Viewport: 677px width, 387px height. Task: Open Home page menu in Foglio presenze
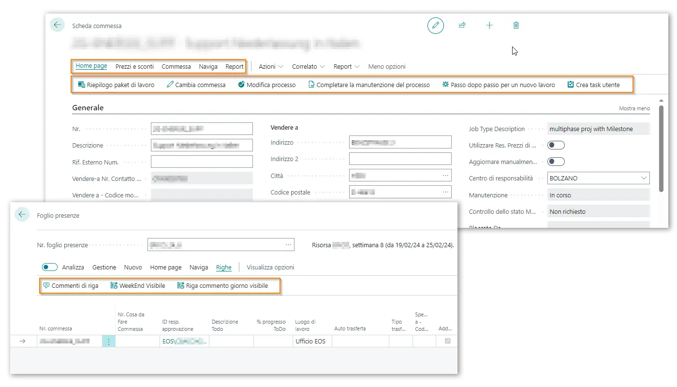coord(166,267)
